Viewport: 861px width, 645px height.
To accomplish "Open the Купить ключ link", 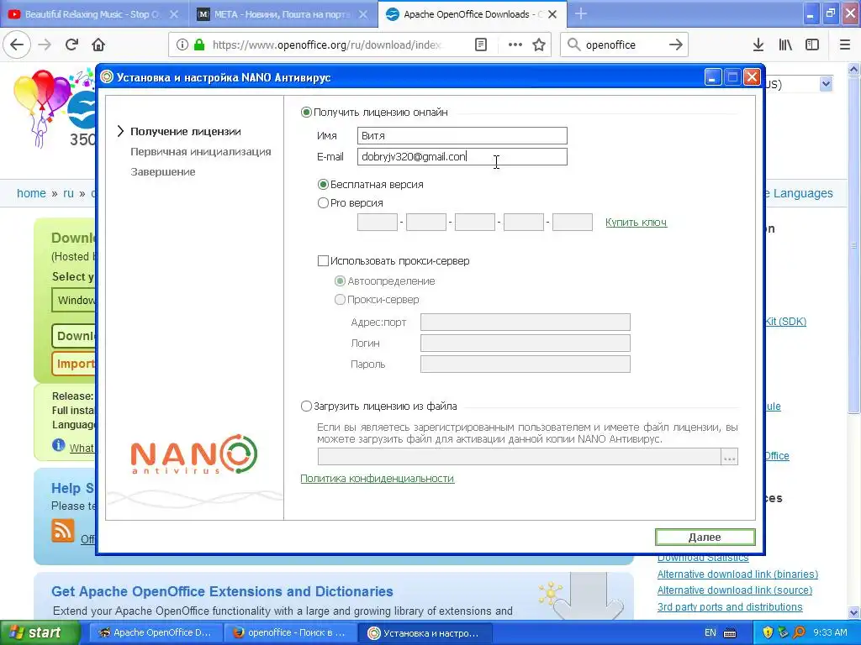I will 636,222.
